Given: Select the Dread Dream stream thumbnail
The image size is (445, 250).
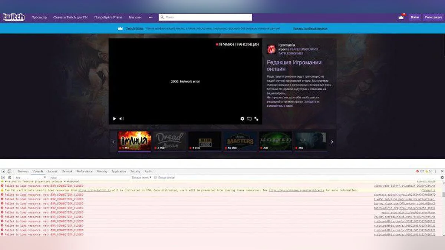Looking at the screenshot, I should click(169, 141).
